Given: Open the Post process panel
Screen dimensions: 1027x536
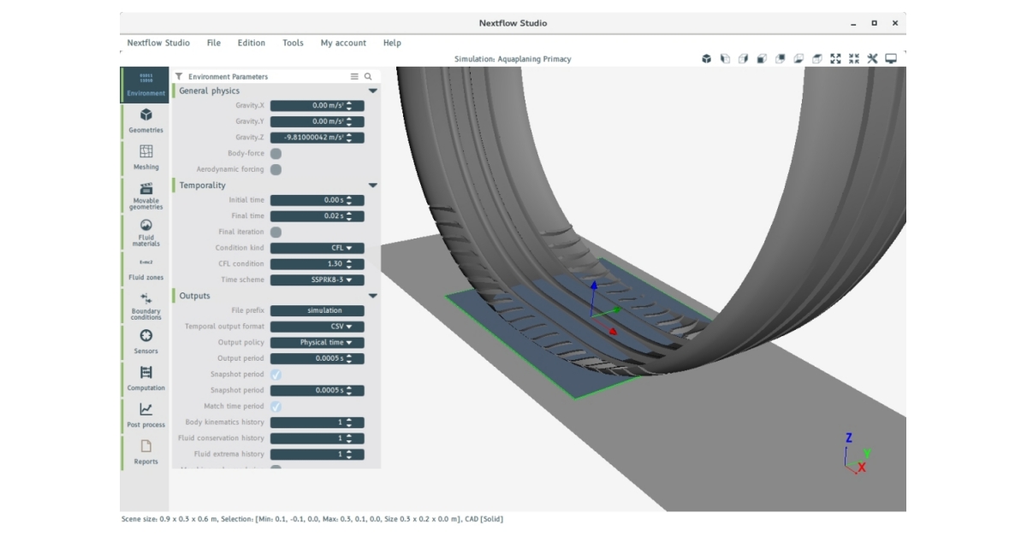Looking at the screenshot, I should (145, 416).
